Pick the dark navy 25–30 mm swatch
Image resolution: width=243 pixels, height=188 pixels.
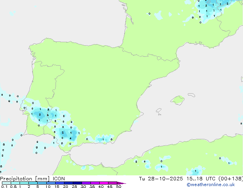point(77,183)
